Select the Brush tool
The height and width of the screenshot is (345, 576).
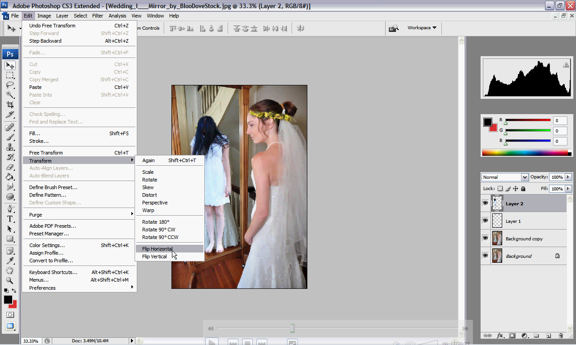coord(10,137)
